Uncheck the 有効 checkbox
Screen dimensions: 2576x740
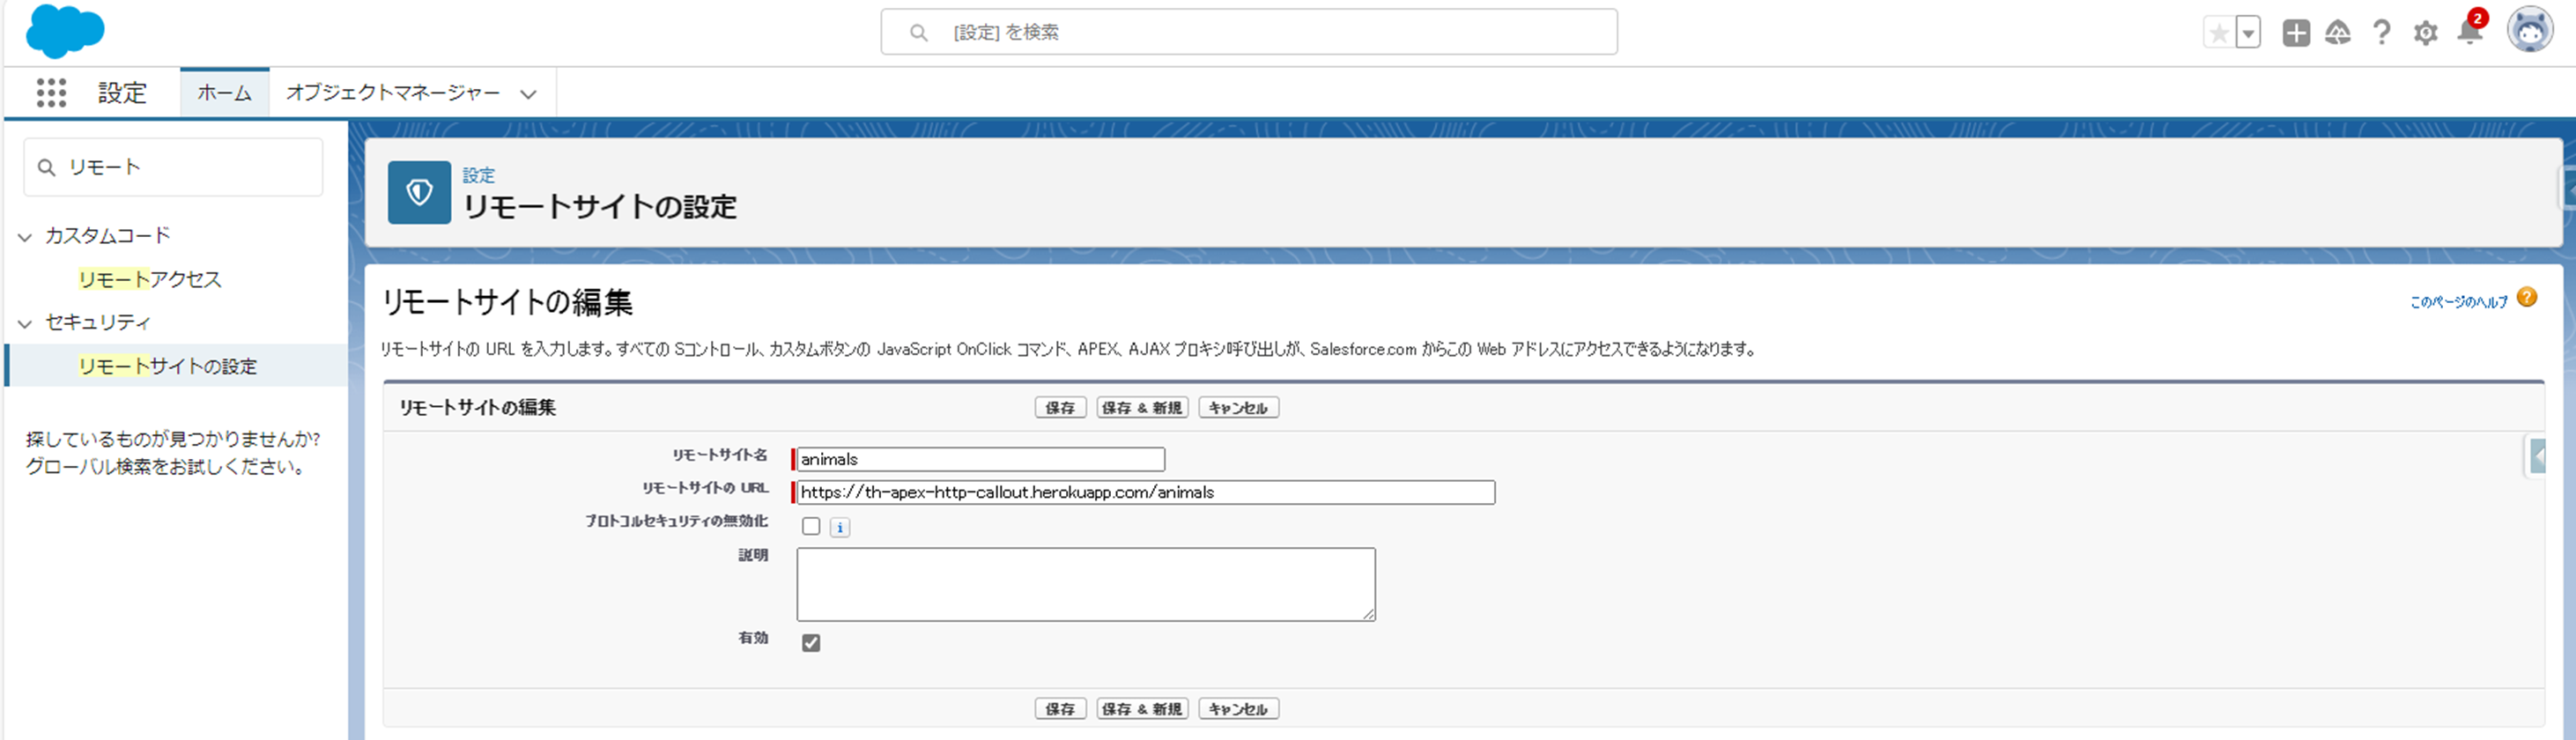tap(811, 642)
